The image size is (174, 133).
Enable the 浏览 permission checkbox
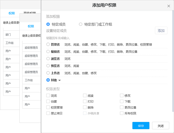click(48, 95)
